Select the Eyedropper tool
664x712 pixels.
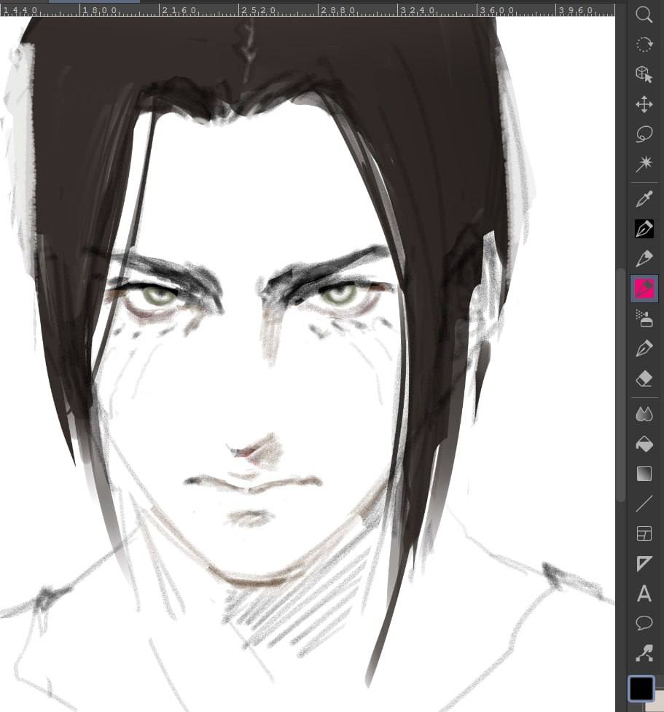click(644, 199)
